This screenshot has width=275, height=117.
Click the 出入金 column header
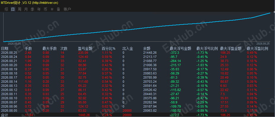128,49
